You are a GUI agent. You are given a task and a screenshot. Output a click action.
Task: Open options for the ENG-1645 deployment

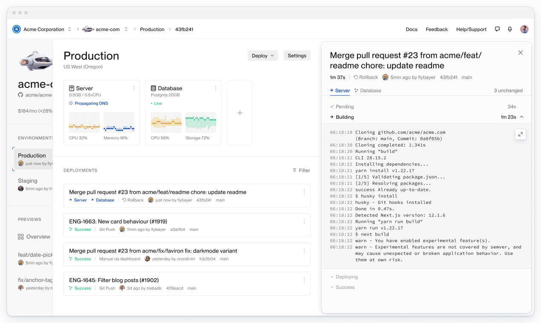click(304, 280)
